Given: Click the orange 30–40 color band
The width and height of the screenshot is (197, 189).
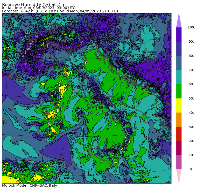Looking at the screenshot, I should [x=179, y=119].
